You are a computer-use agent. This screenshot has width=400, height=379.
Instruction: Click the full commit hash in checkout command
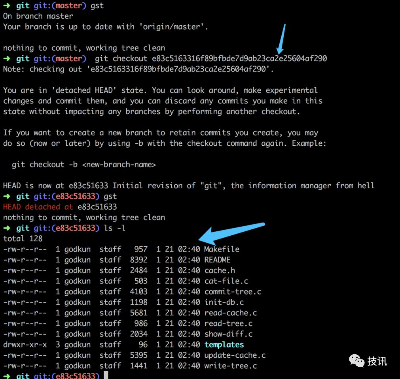tap(239, 58)
